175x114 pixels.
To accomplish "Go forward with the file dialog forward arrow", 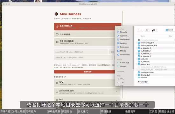I will click(142, 30).
